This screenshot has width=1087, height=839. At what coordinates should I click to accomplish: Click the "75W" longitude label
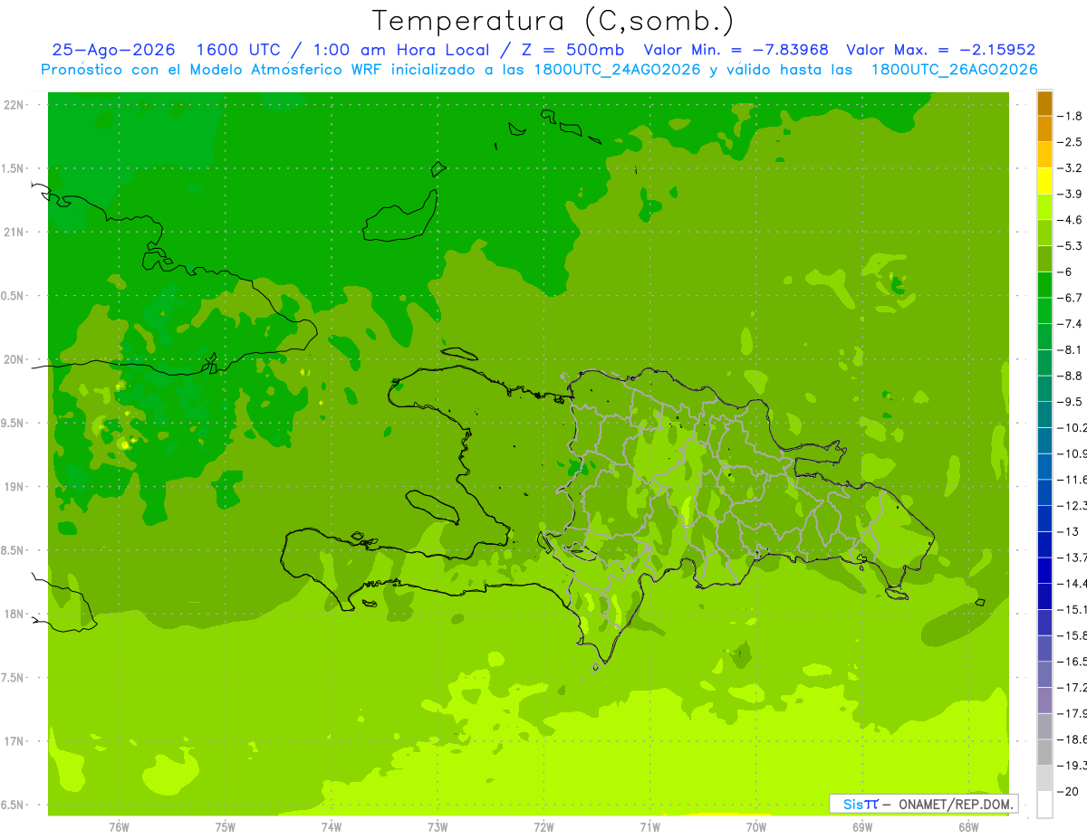226,826
